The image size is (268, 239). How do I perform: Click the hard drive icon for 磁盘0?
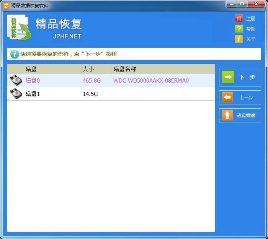16,80
